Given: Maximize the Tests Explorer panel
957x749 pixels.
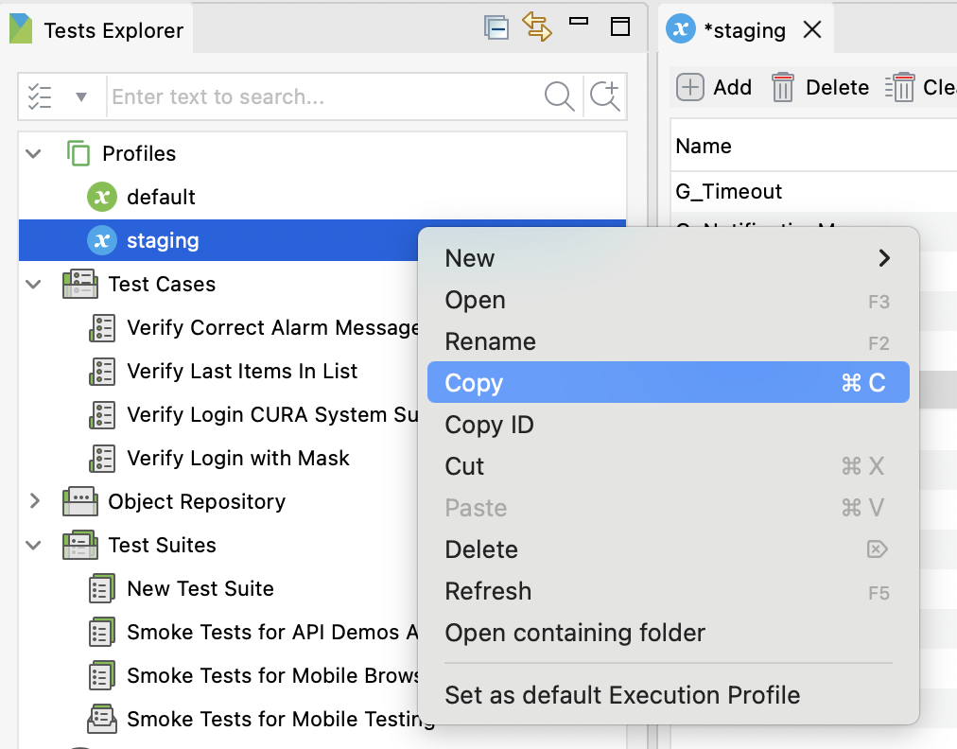Looking at the screenshot, I should click(x=620, y=26).
